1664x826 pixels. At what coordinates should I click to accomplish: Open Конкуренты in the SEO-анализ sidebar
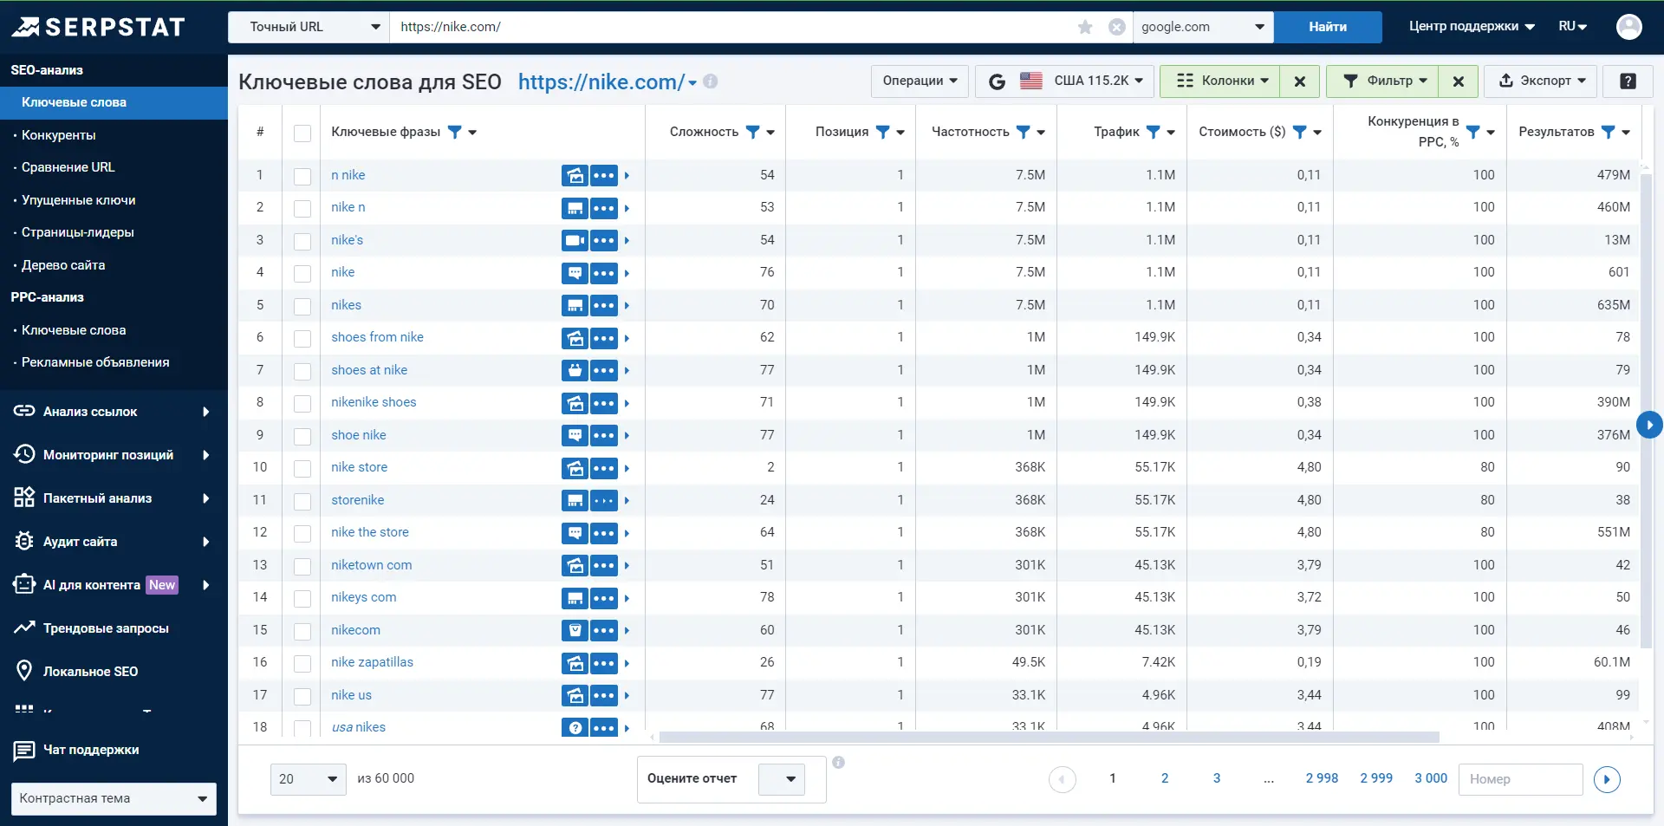click(58, 135)
